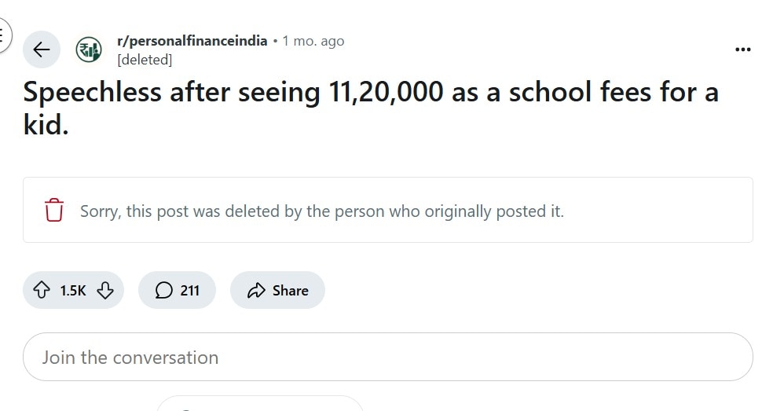Screen dimensions: 773x411
Task: Click the 'Share' button label
Action: coord(291,291)
